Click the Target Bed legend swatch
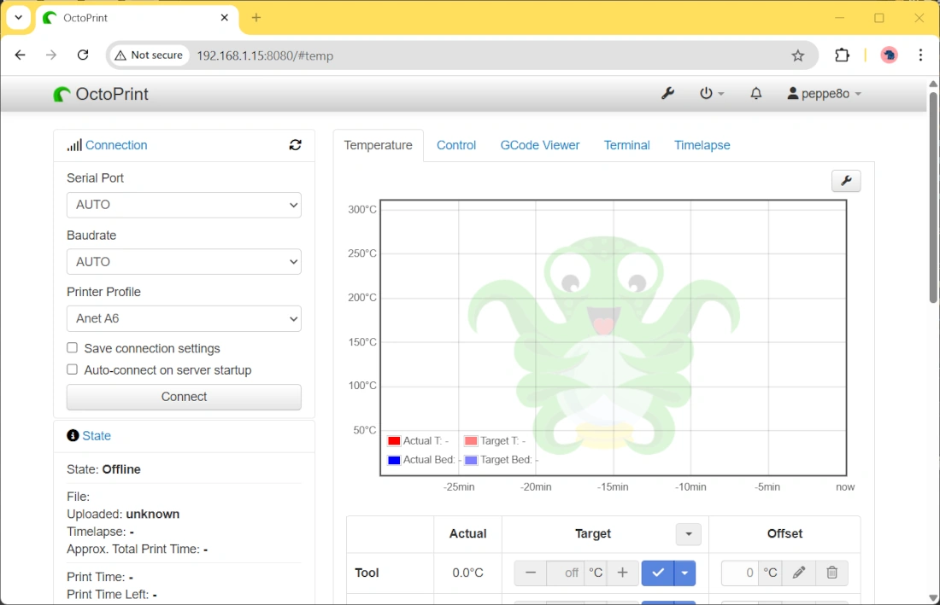 tap(471, 460)
